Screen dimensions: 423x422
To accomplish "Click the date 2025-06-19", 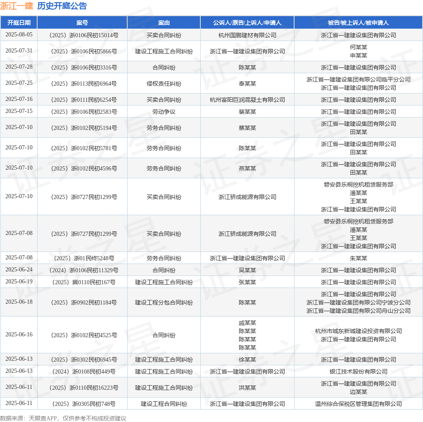I will 19,281.
